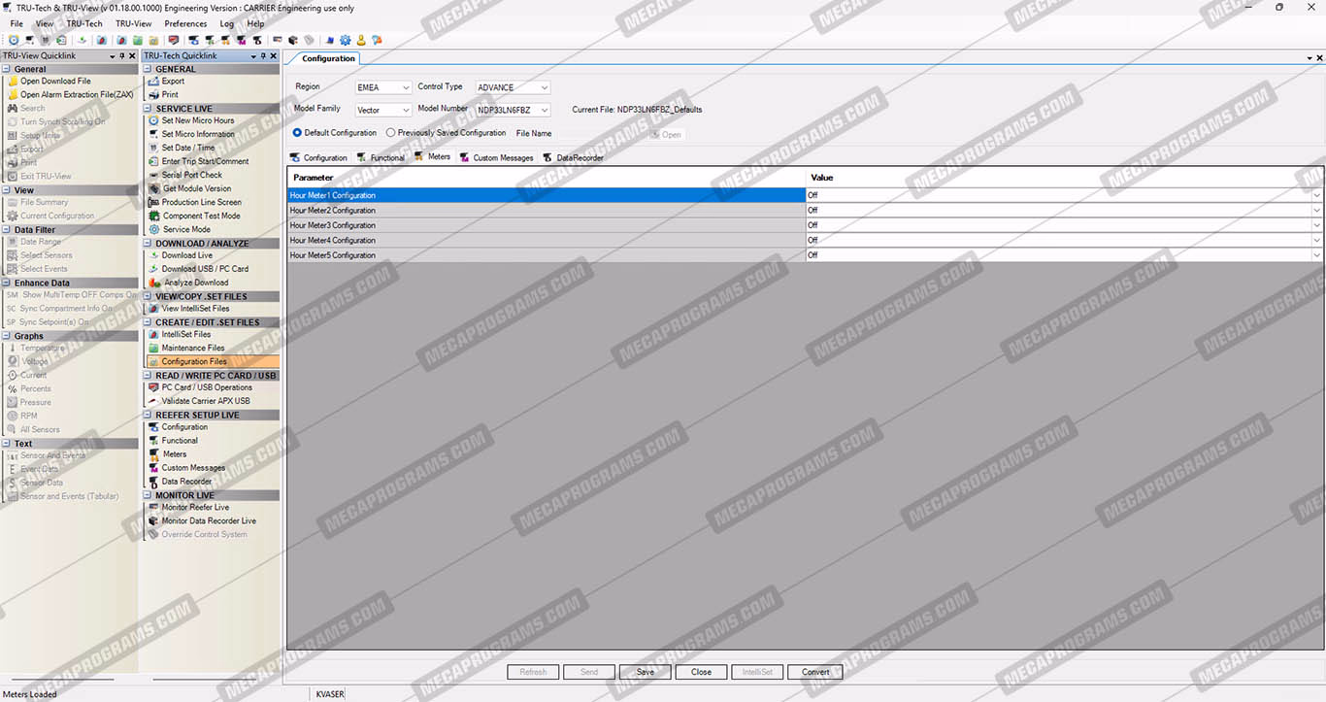Switch to the Custom Messages tab
Viewport: 1326px width, 702px height.
496,157
